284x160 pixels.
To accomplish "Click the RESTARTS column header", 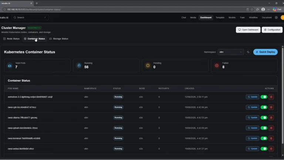I will [x=164, y=89].
